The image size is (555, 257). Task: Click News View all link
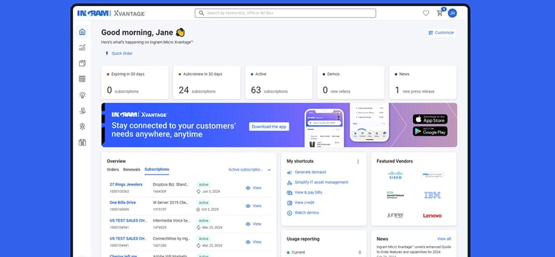coord(444,239)
